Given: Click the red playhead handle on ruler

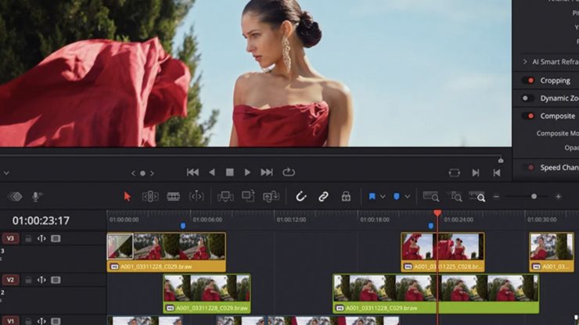Looking at the screenshot, I should pos(437,213).
